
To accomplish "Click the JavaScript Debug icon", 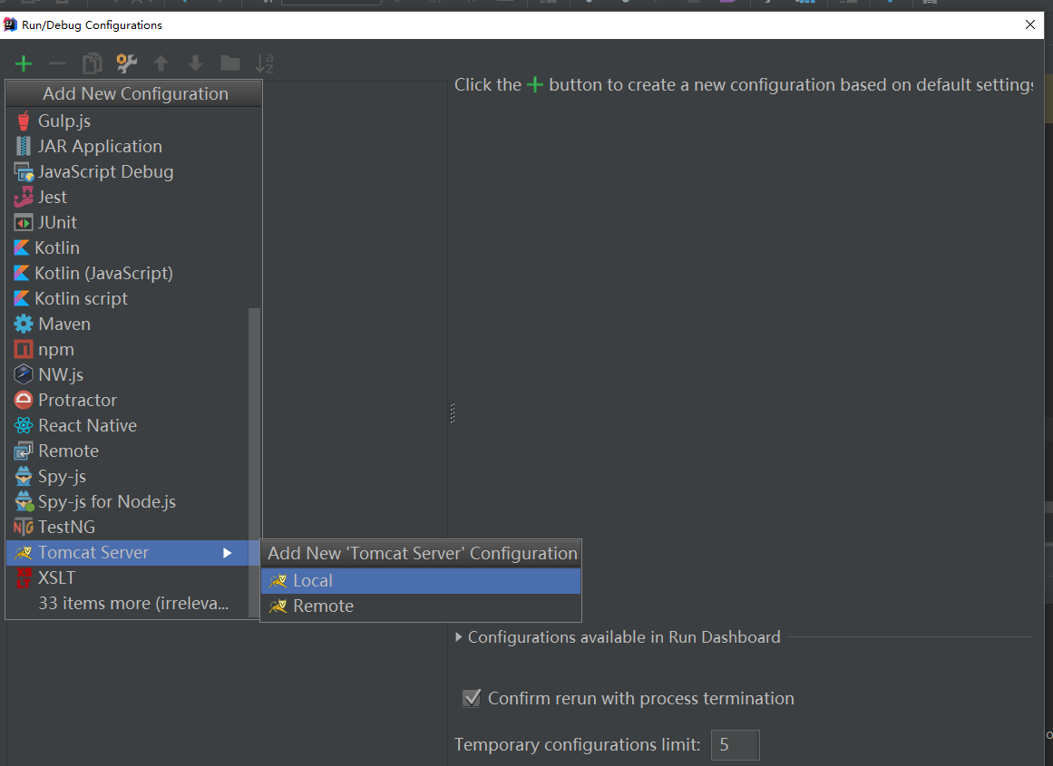I will [x=24, y=172].
